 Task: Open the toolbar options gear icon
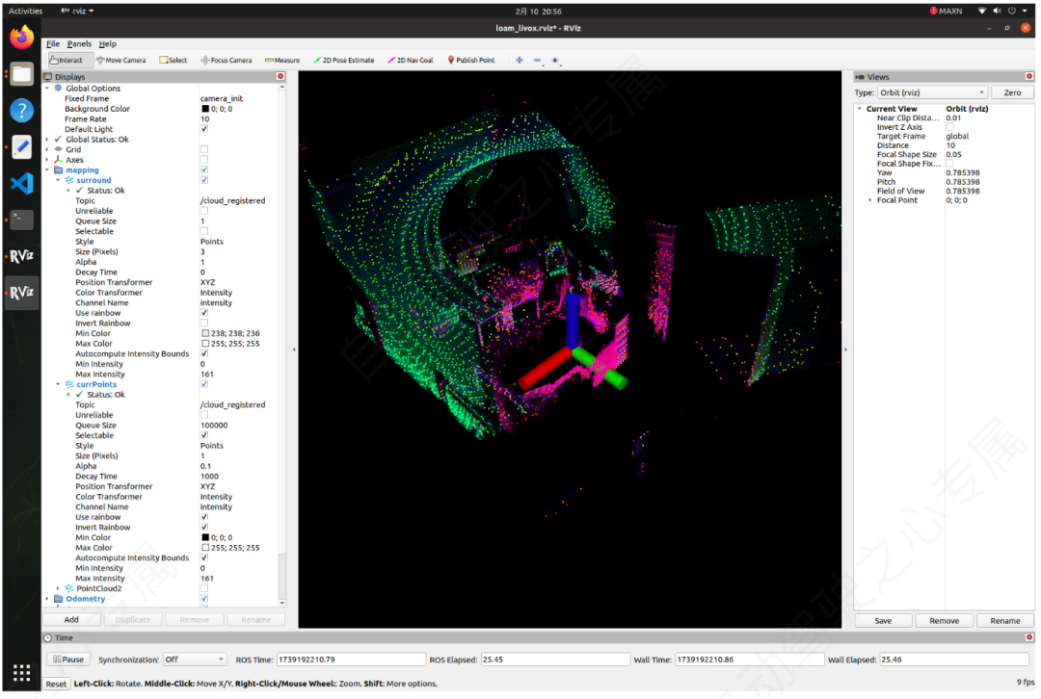(x=555, y=60)
